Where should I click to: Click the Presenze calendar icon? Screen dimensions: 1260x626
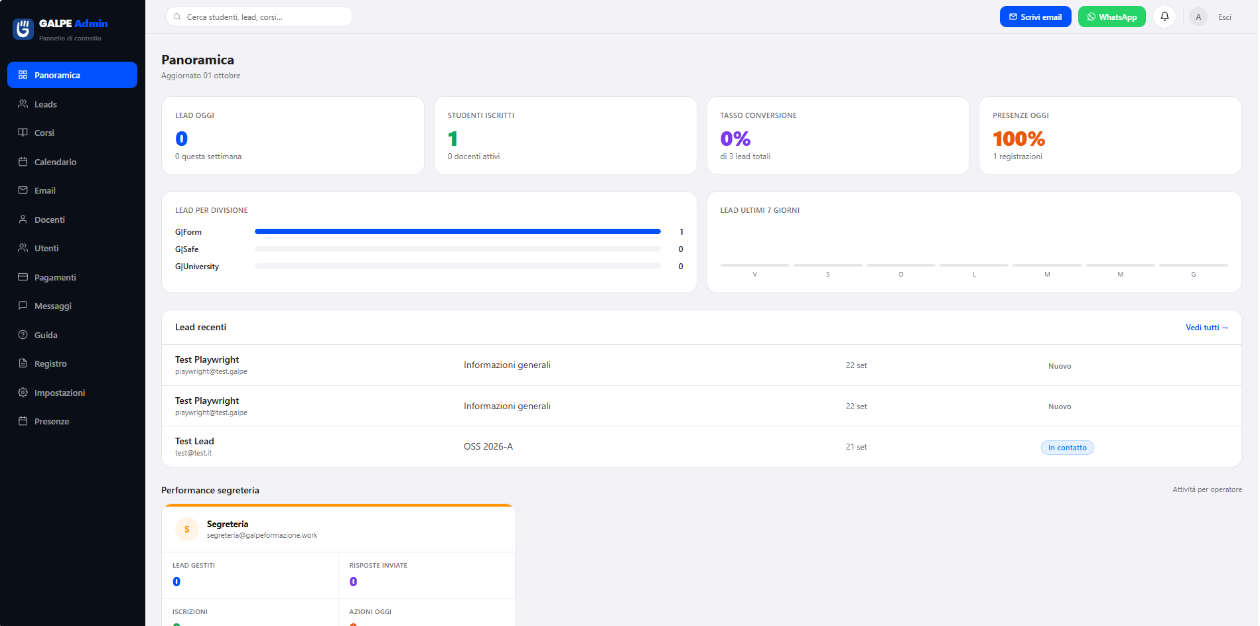[23, 421]
